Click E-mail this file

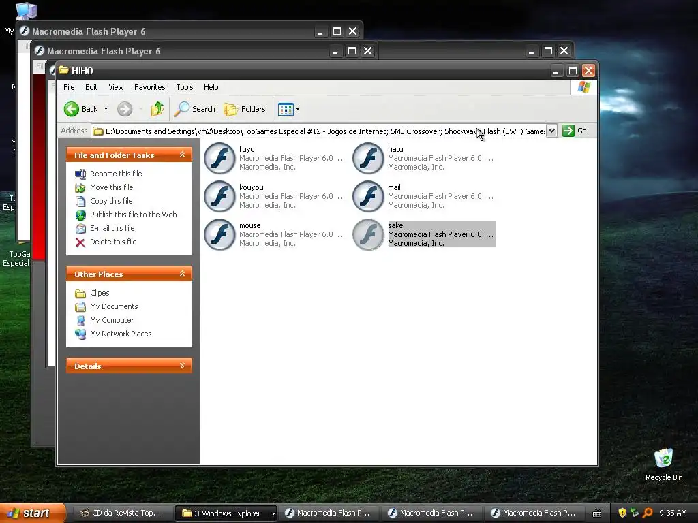[112, 228]
